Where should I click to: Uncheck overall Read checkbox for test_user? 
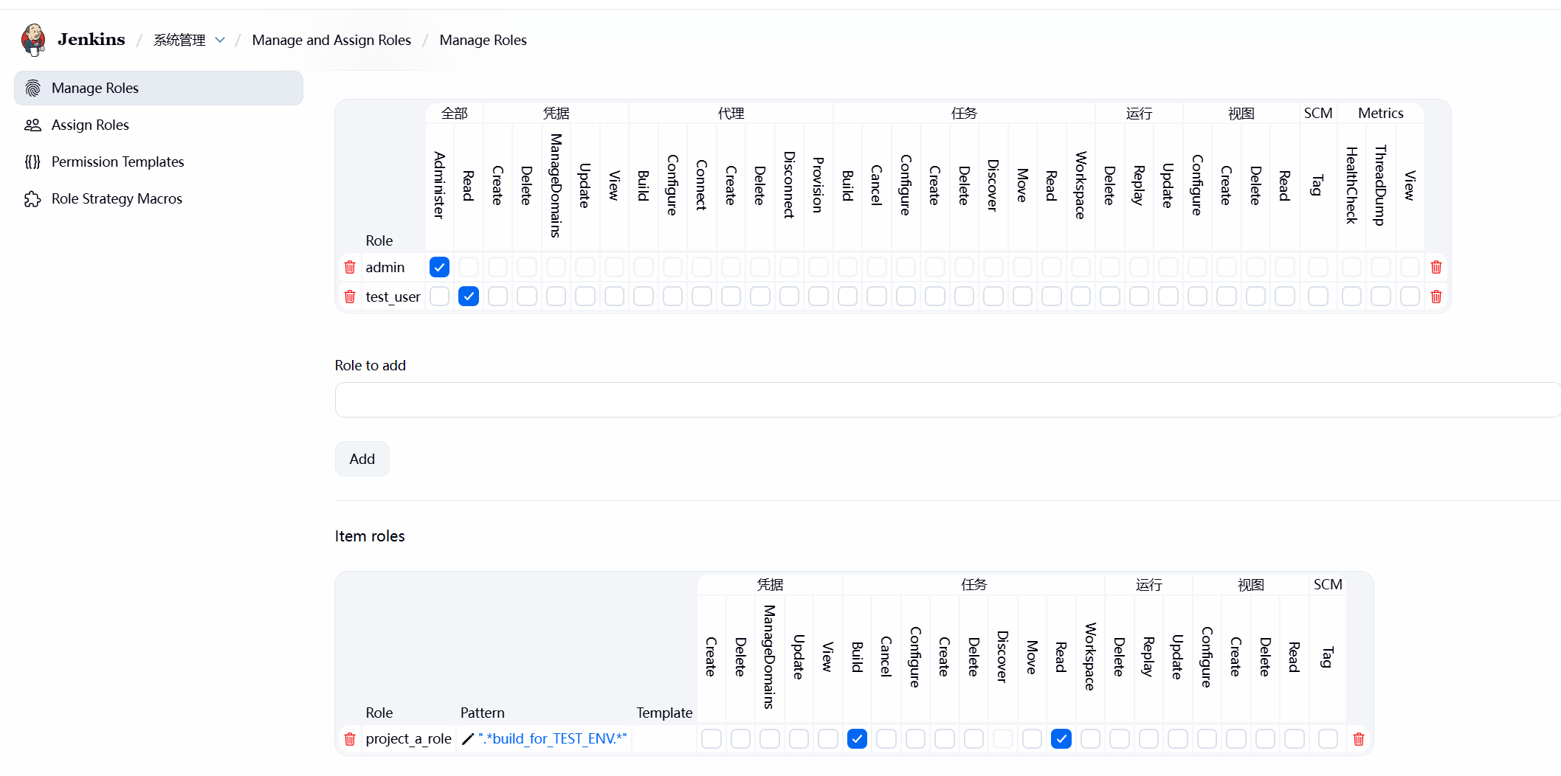coord(469,297)
